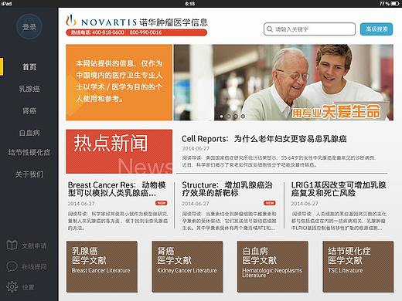
Task: Open 结节性硬化症 sidebar section
Action: [29, 152]
